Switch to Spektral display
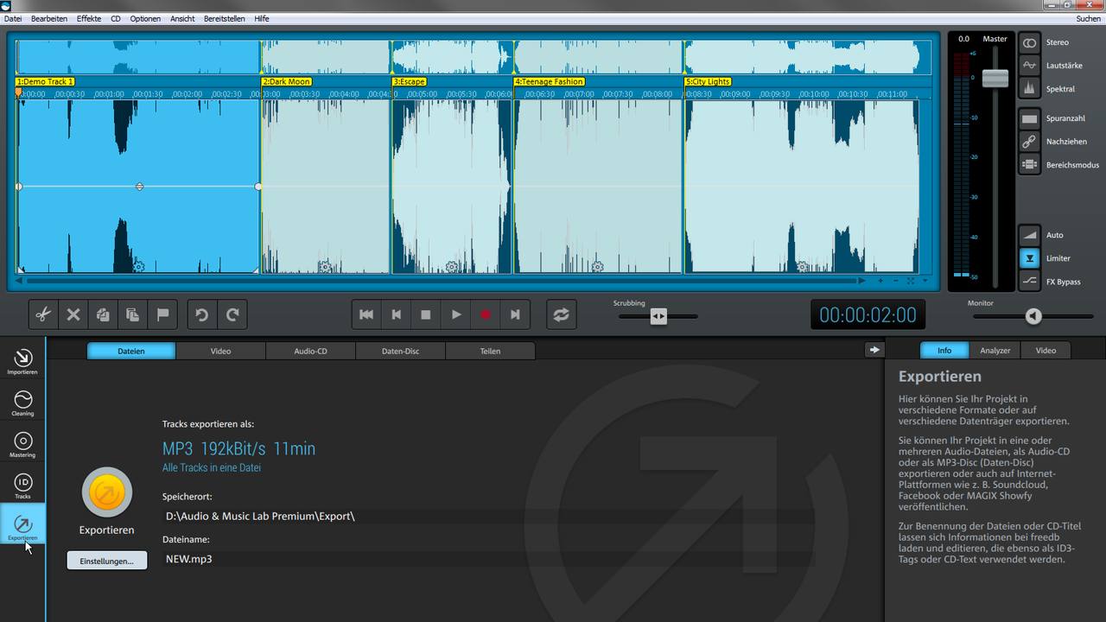 [x=1029, y=89]
